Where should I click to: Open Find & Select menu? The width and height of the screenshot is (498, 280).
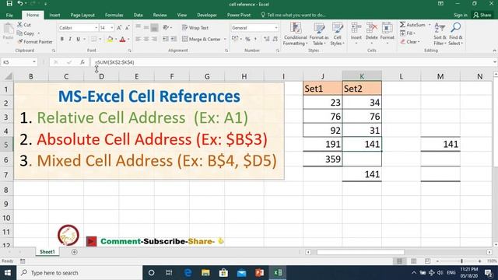coord(455,34)
